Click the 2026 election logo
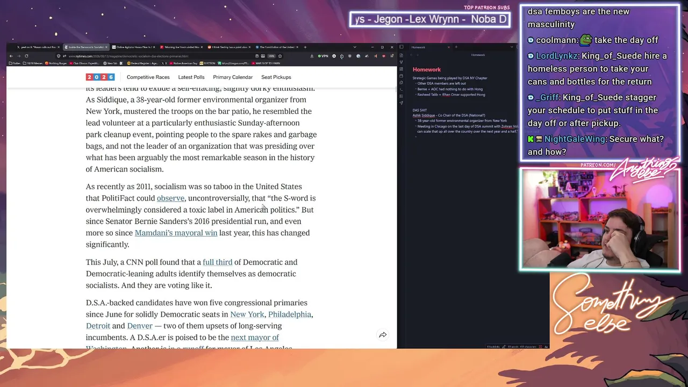This screenshot has height=387, width=688. coord(100,77)
